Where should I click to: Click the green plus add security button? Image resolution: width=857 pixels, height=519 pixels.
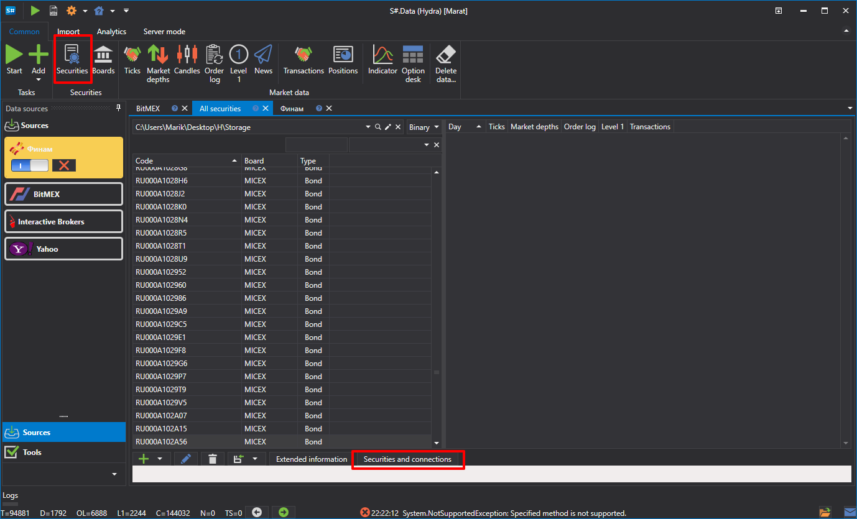point(144,459)
